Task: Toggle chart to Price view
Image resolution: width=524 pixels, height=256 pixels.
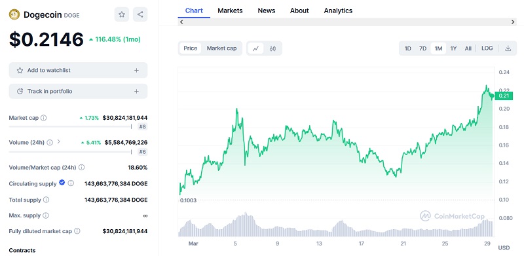Action: click(191, 48)
